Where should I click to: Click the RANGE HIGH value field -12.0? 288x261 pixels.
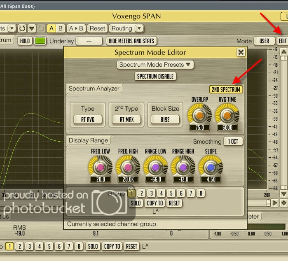pyautogui.click(x=183, y=179)
